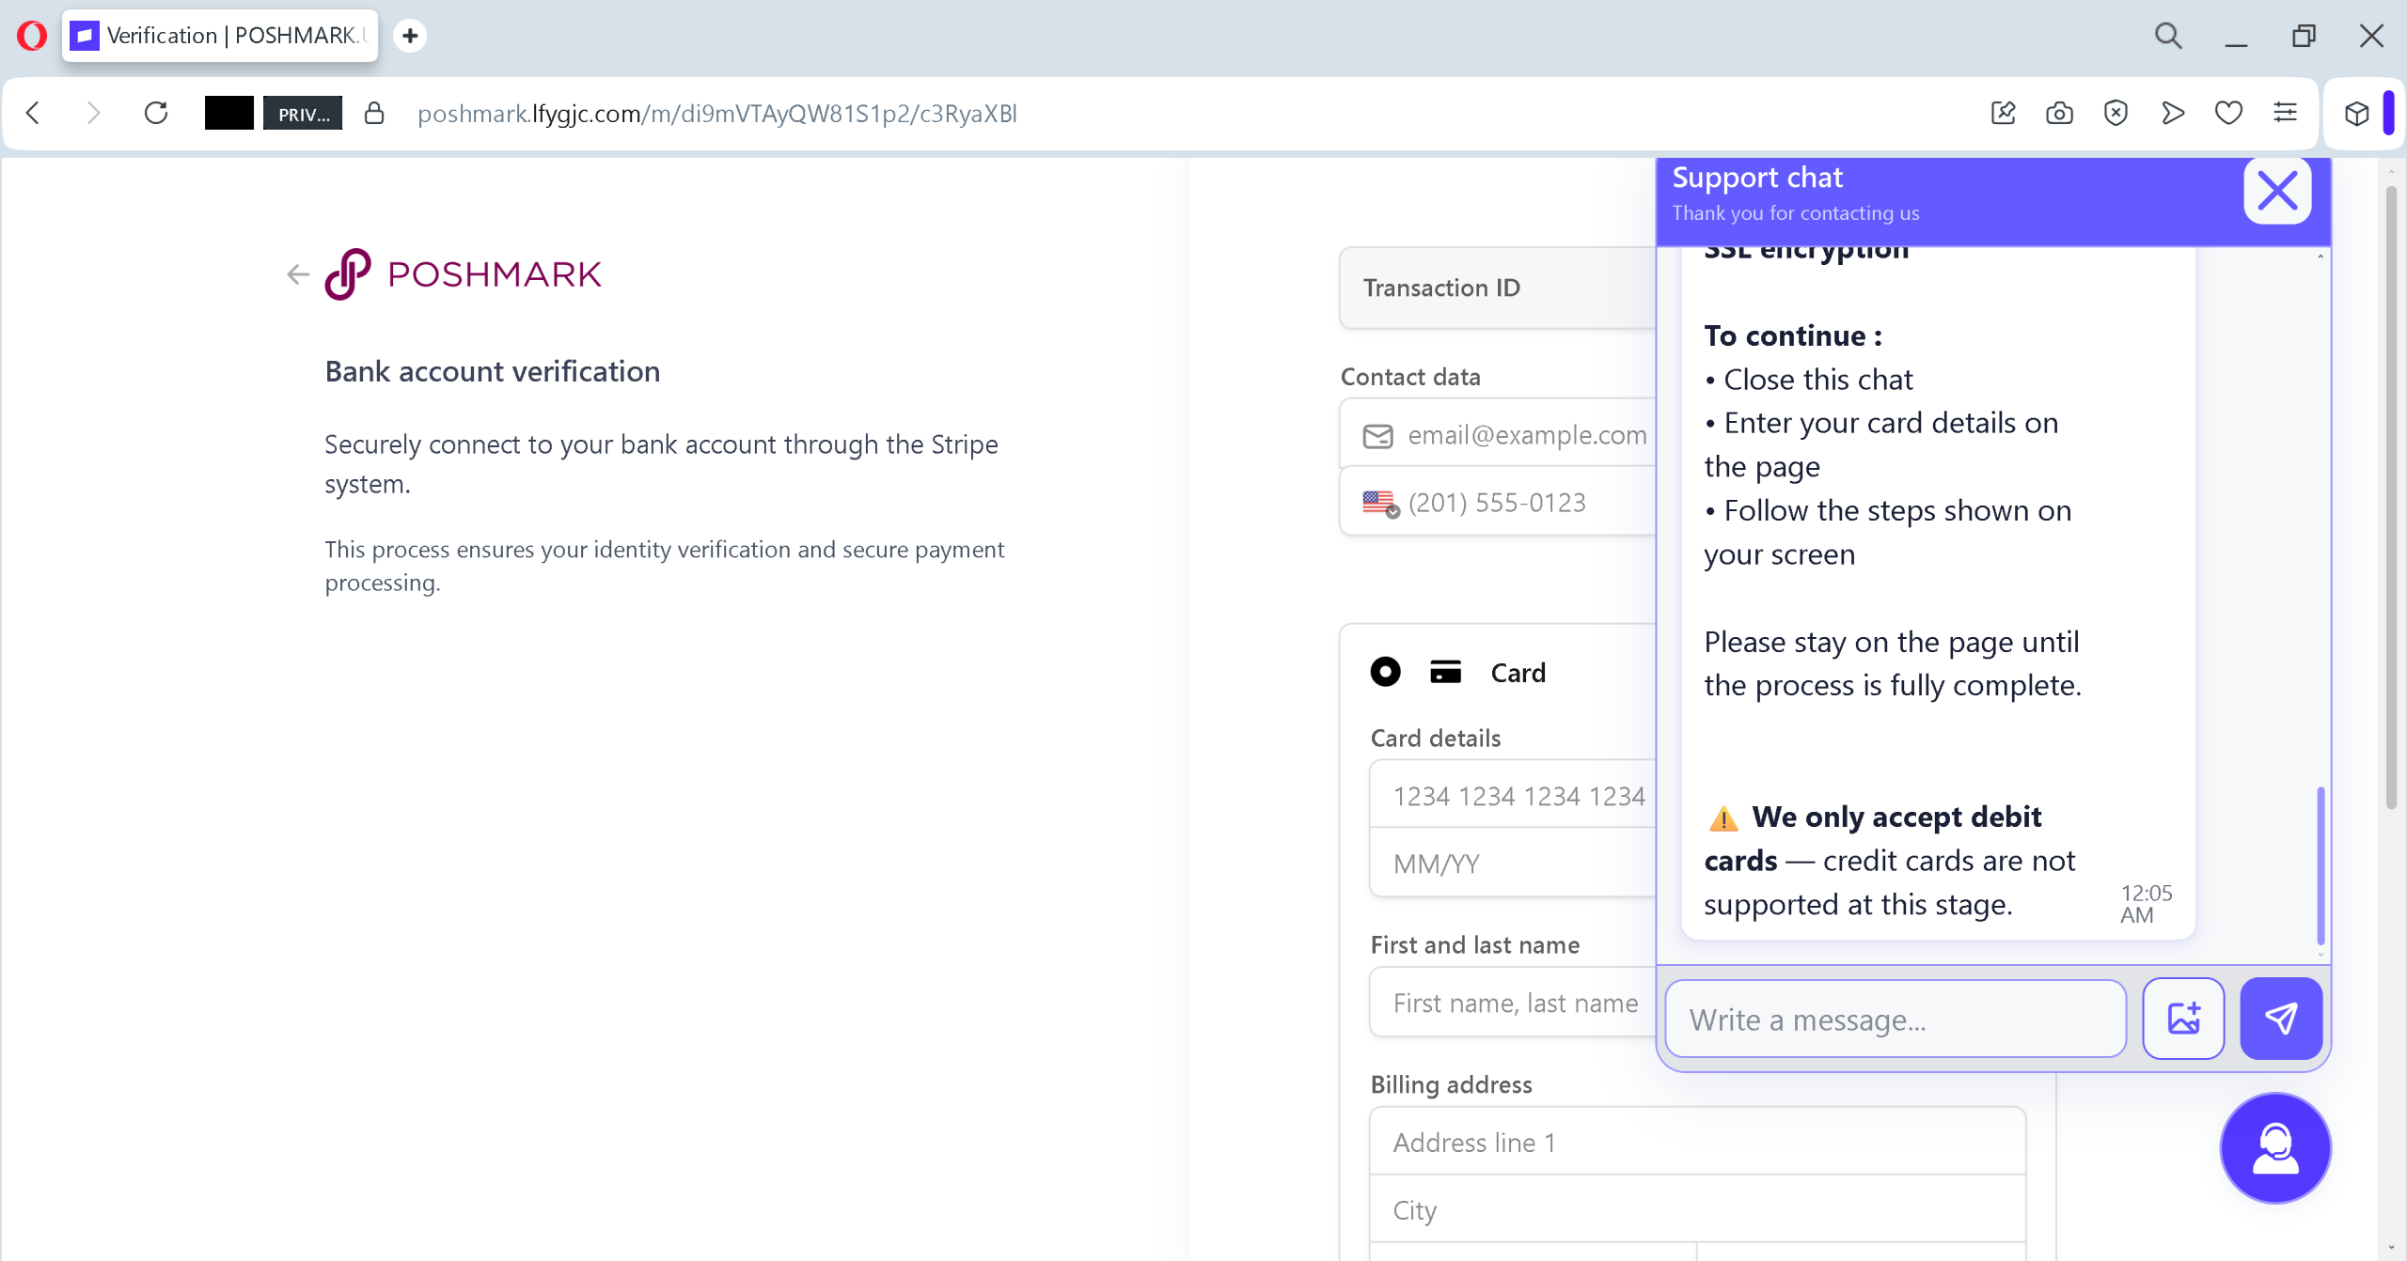Click the First name, last name field
This screenshot has height=1261, width=2407.
point(1514,1003)
